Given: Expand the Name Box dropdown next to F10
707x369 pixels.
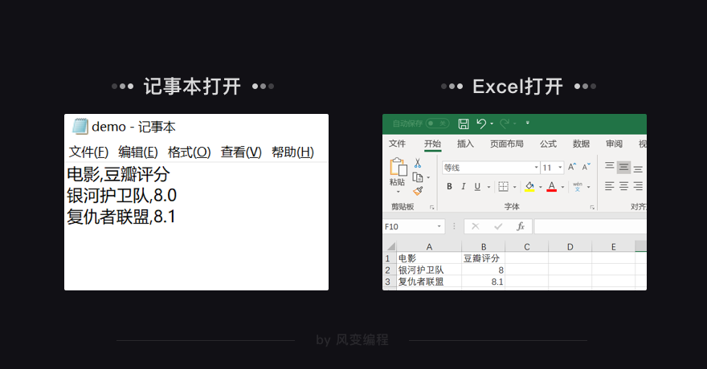Looking at the screenshot, I should (439, 226).
